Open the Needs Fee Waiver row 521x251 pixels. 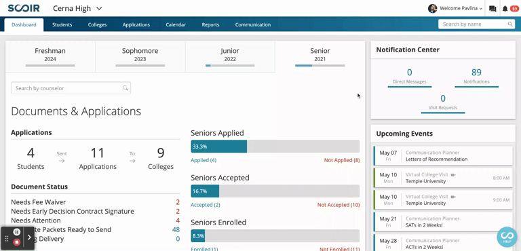tap(96, 202)
